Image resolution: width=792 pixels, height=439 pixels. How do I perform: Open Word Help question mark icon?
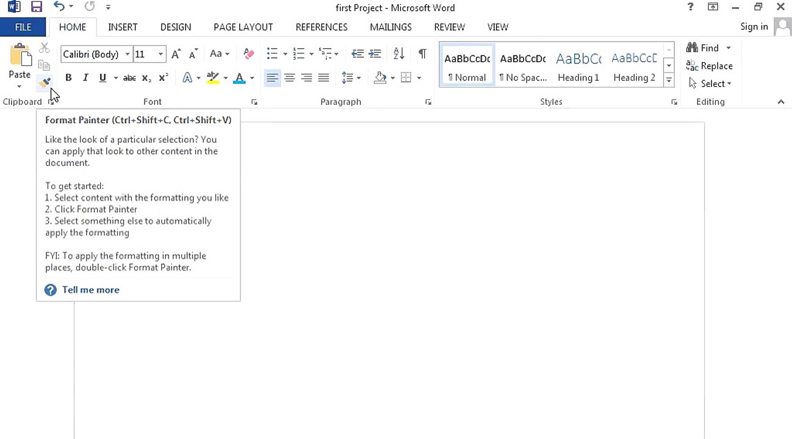point(690,7)
